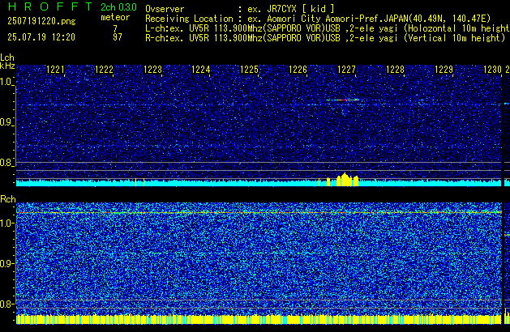Click the Lch 1.0 kHz axis label
This screenshot has height=332, width=510.
(6, 82)
